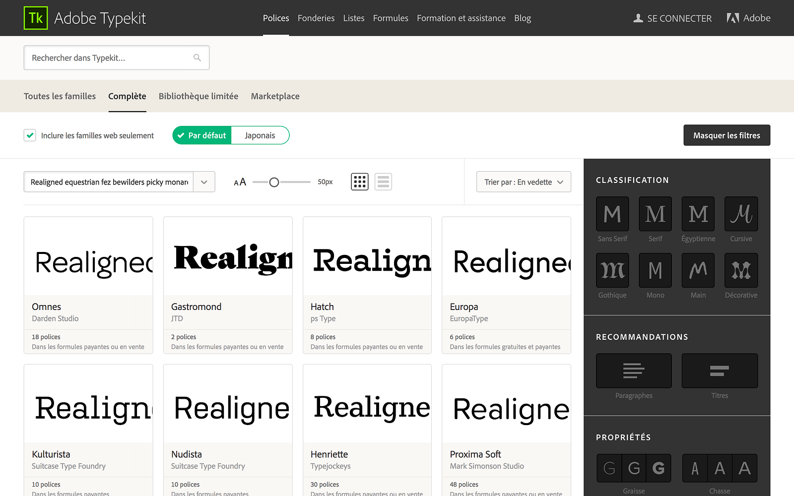
Task: Open the Proxima Soft font family link
Action: click(475, 454)
